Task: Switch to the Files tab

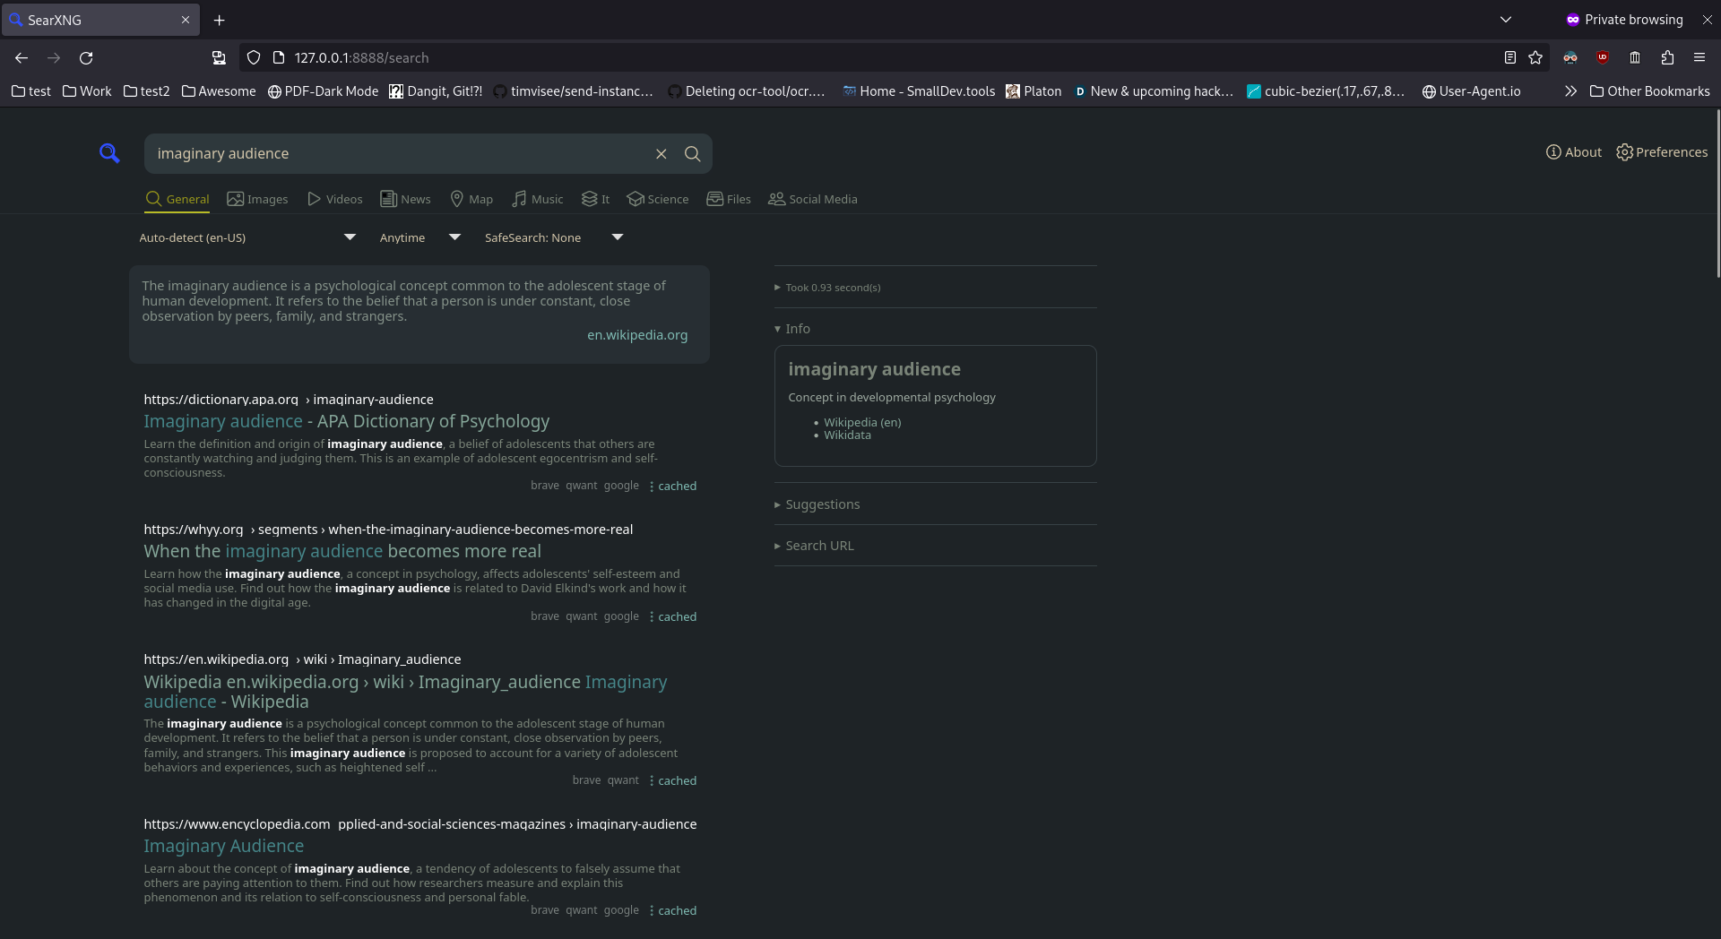Action: tap(729, 199)
